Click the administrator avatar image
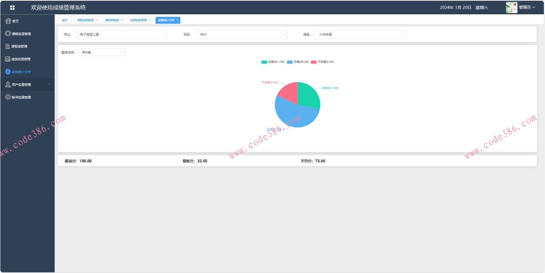 point(511,7)
